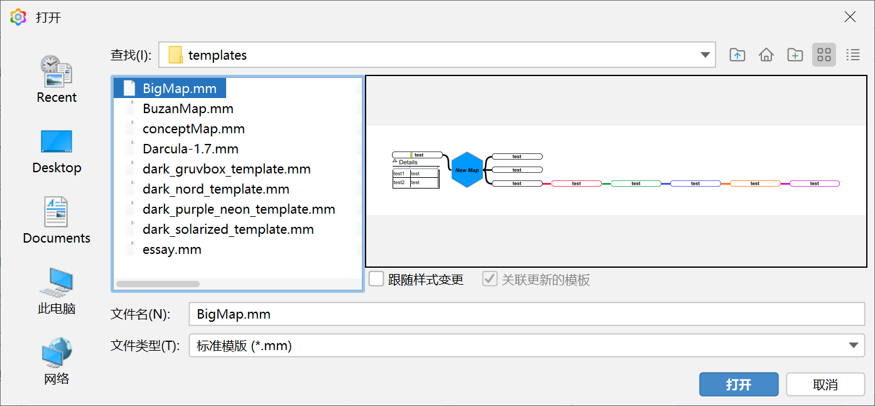Image resolution: width=875 pixels, height=406 pixels.
Task: Click the 打开 button
Action: [739, 385]
